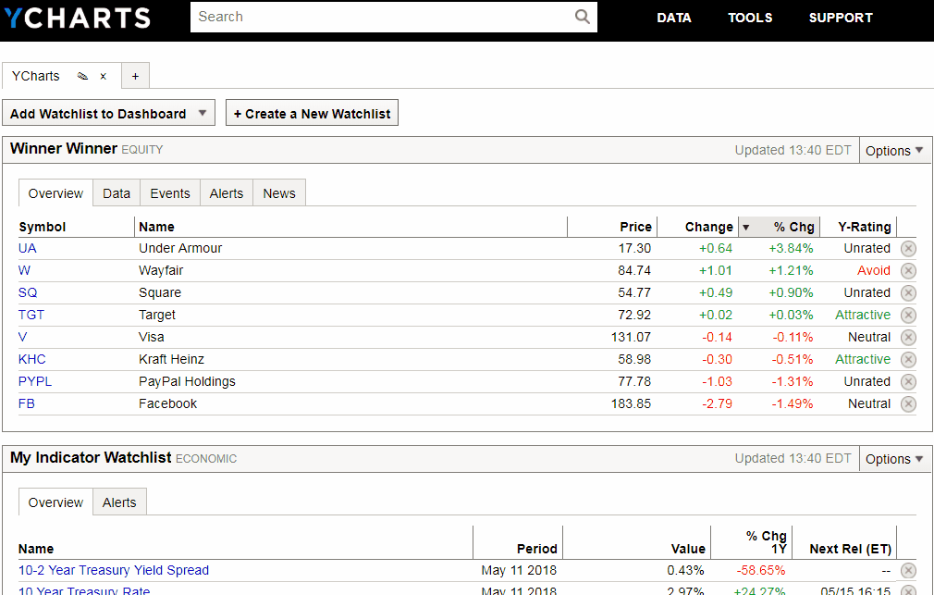This screenshot has width=934, height=595.
Task: Switch to the Data tab
Action: point(117,193)
